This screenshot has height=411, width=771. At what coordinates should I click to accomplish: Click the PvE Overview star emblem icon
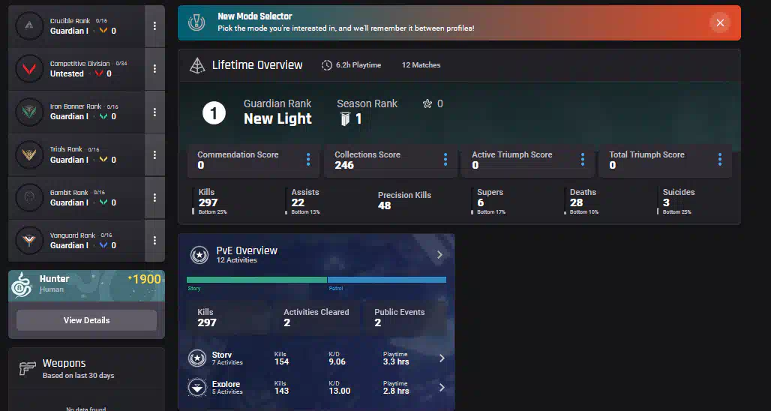(x=199, y=255)
